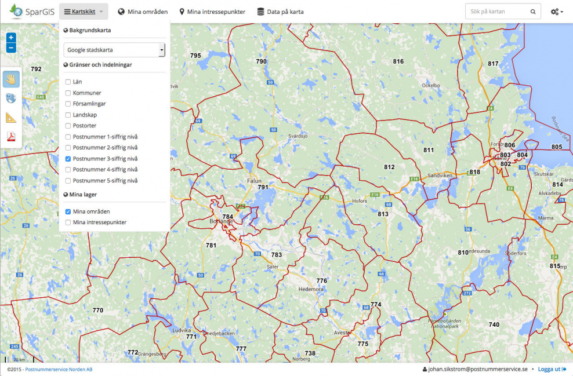The image size is (573, 376).
Task: Export map with PDF icon
Action: [11, 137]
